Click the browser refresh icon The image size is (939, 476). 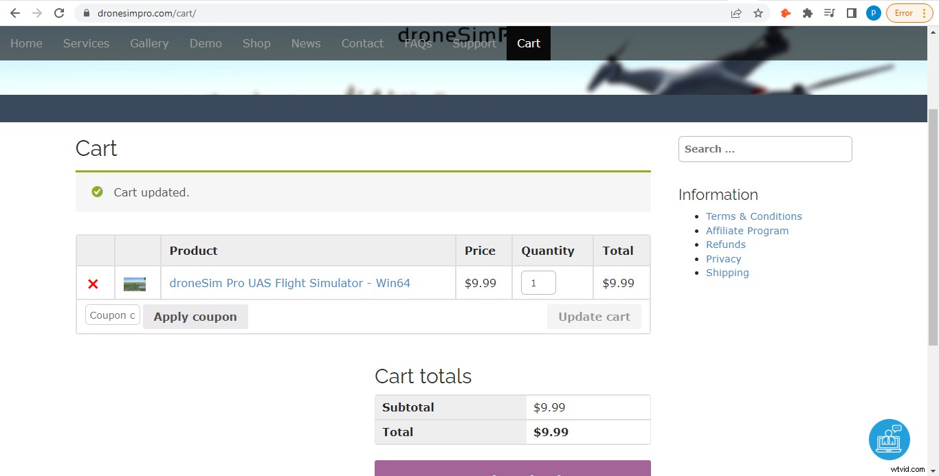(59, 12)
